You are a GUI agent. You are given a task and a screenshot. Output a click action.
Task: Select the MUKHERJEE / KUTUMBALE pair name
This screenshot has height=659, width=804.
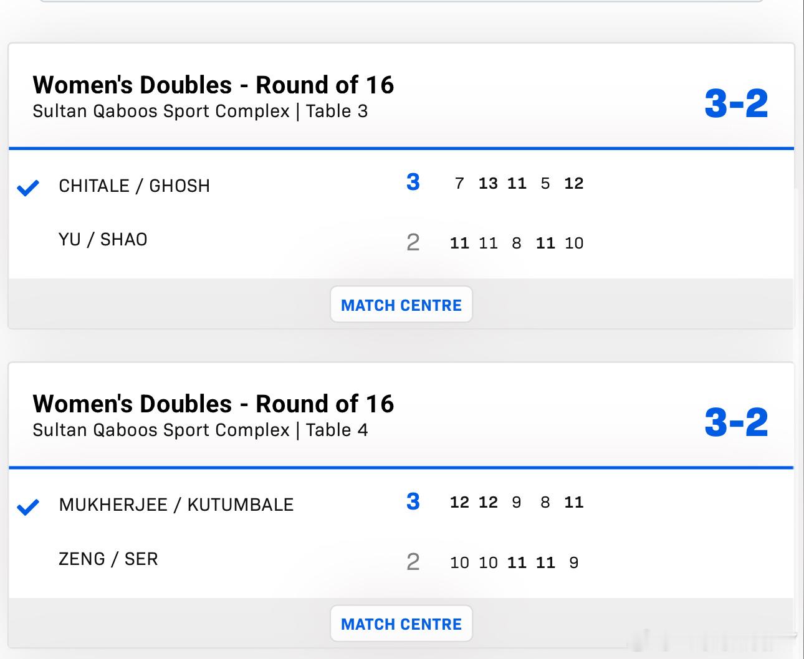pos(176,505)
